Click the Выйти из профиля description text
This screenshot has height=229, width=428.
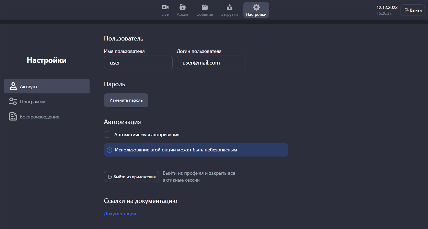pyautogui.click(x=199, y=176)
